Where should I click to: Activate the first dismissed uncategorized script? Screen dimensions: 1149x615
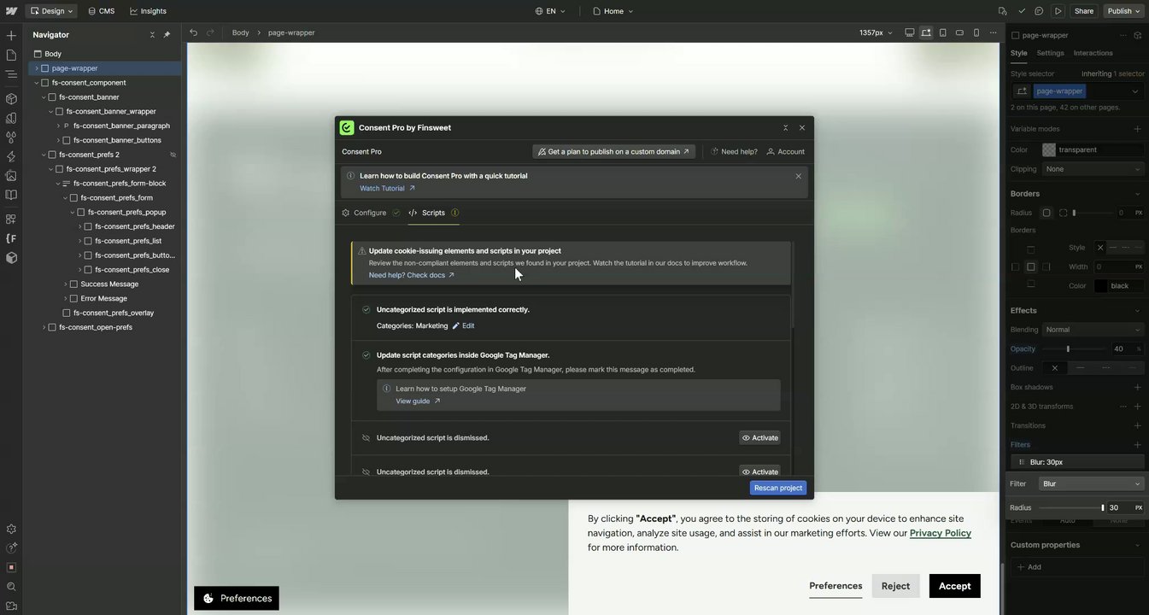[760, 438]
